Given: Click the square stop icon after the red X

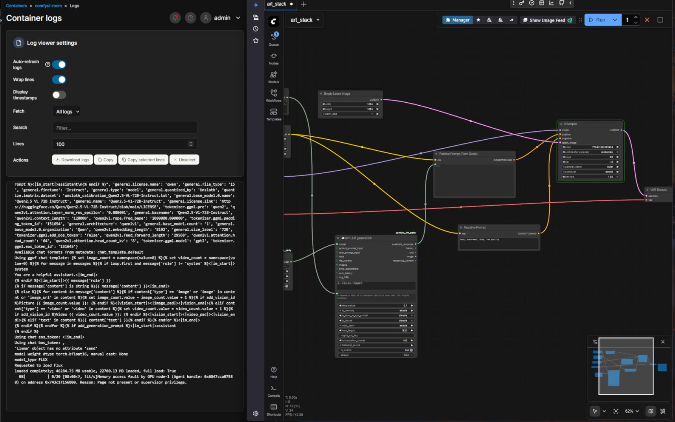Looking at the screenshot, I should point(660,20).
